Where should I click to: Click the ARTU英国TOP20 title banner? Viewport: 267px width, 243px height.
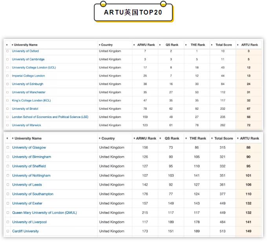click(x=133, y=12)
